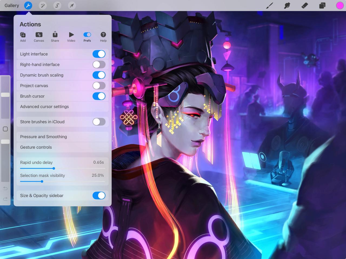Image resolution: width=346 pixels, height=259 pixels.
Task: Open Advanced cursor settings
Action: (62, 107)
